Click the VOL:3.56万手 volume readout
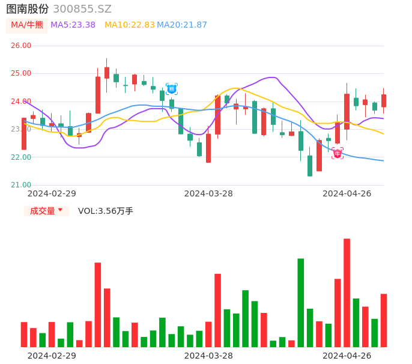The width and height of the screenshot is (412, 364). (106, 211)
